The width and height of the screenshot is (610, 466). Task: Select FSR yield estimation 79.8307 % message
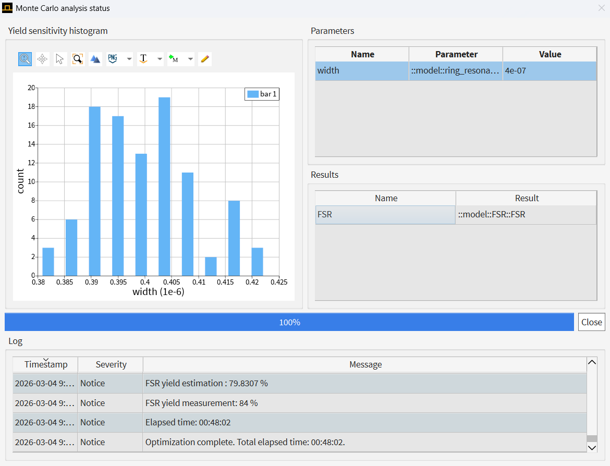[x=365, y=384]
